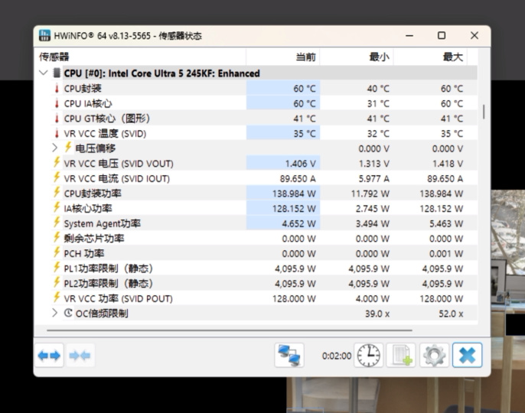Select VR VCC 功率 (SVID POUT) label
Image resolution: width=525 pixels, height=413 pixels.
118,298
